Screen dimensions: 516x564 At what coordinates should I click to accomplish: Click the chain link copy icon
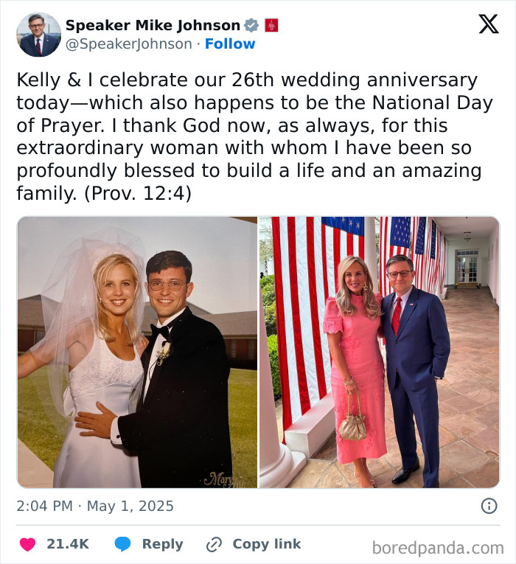pos(214,544)
